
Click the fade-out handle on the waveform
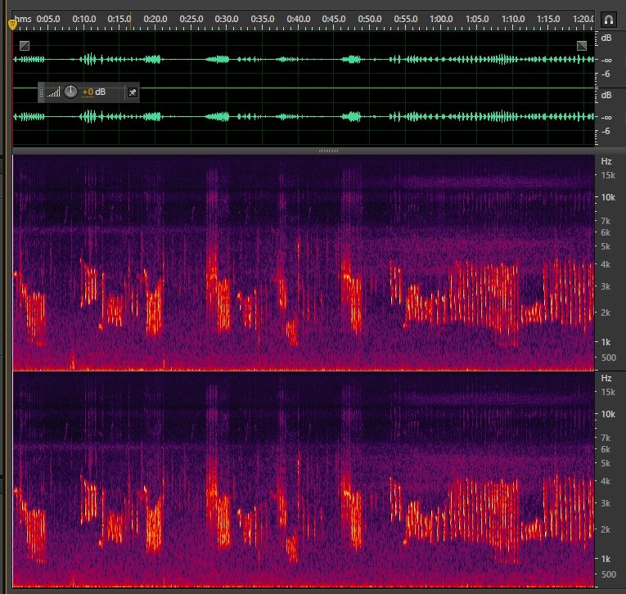point(582,46)
